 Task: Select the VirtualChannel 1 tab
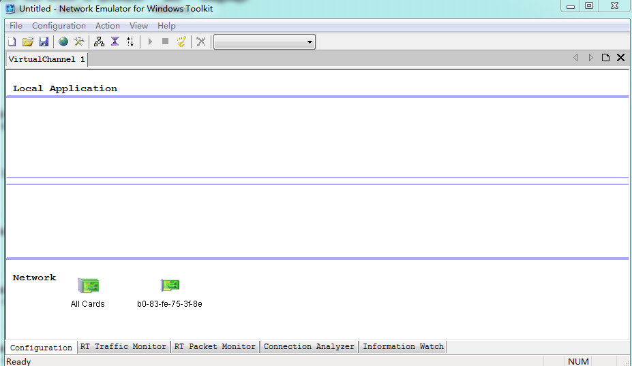pos(47,59)
